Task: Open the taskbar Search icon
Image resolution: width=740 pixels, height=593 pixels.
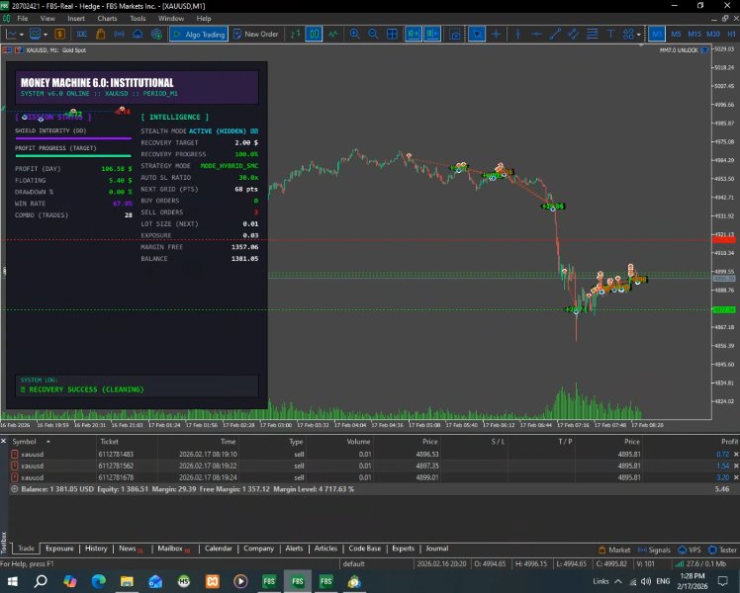Action: 42,581
